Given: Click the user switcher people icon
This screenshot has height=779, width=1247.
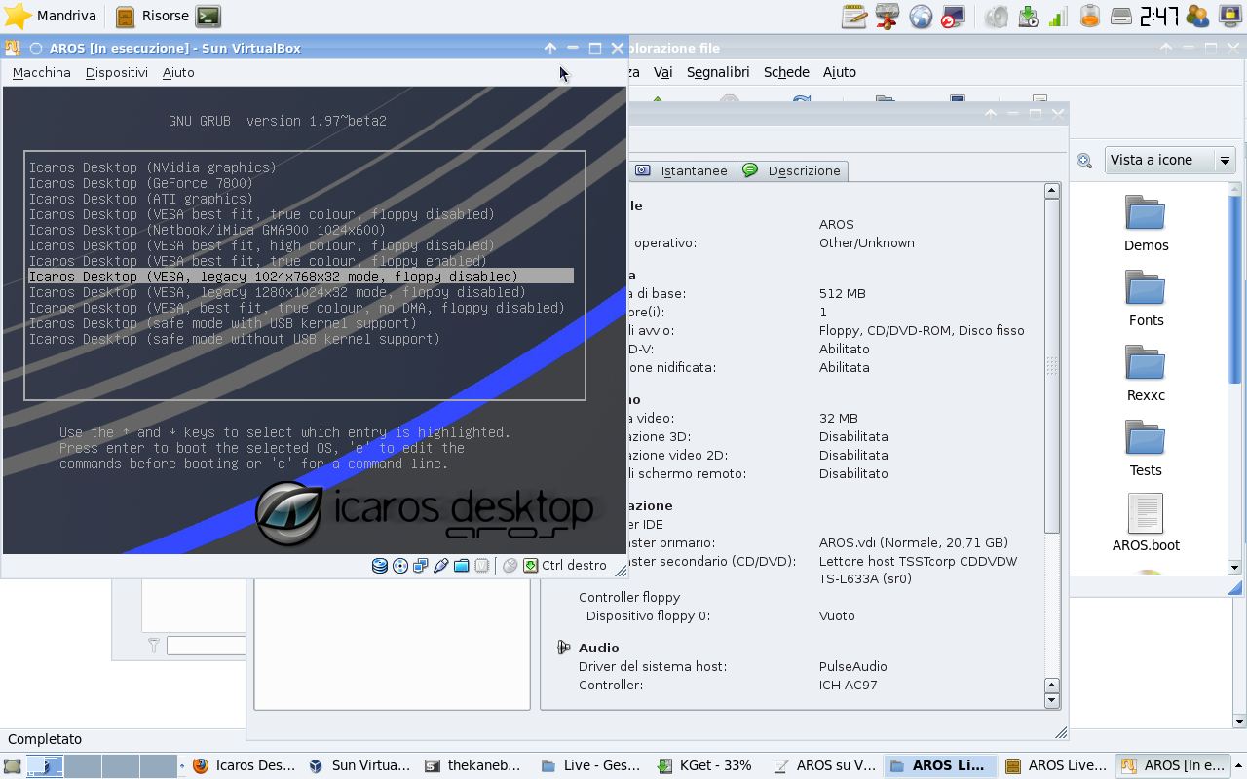Looking at the screenshot, I should (1197, 16).
